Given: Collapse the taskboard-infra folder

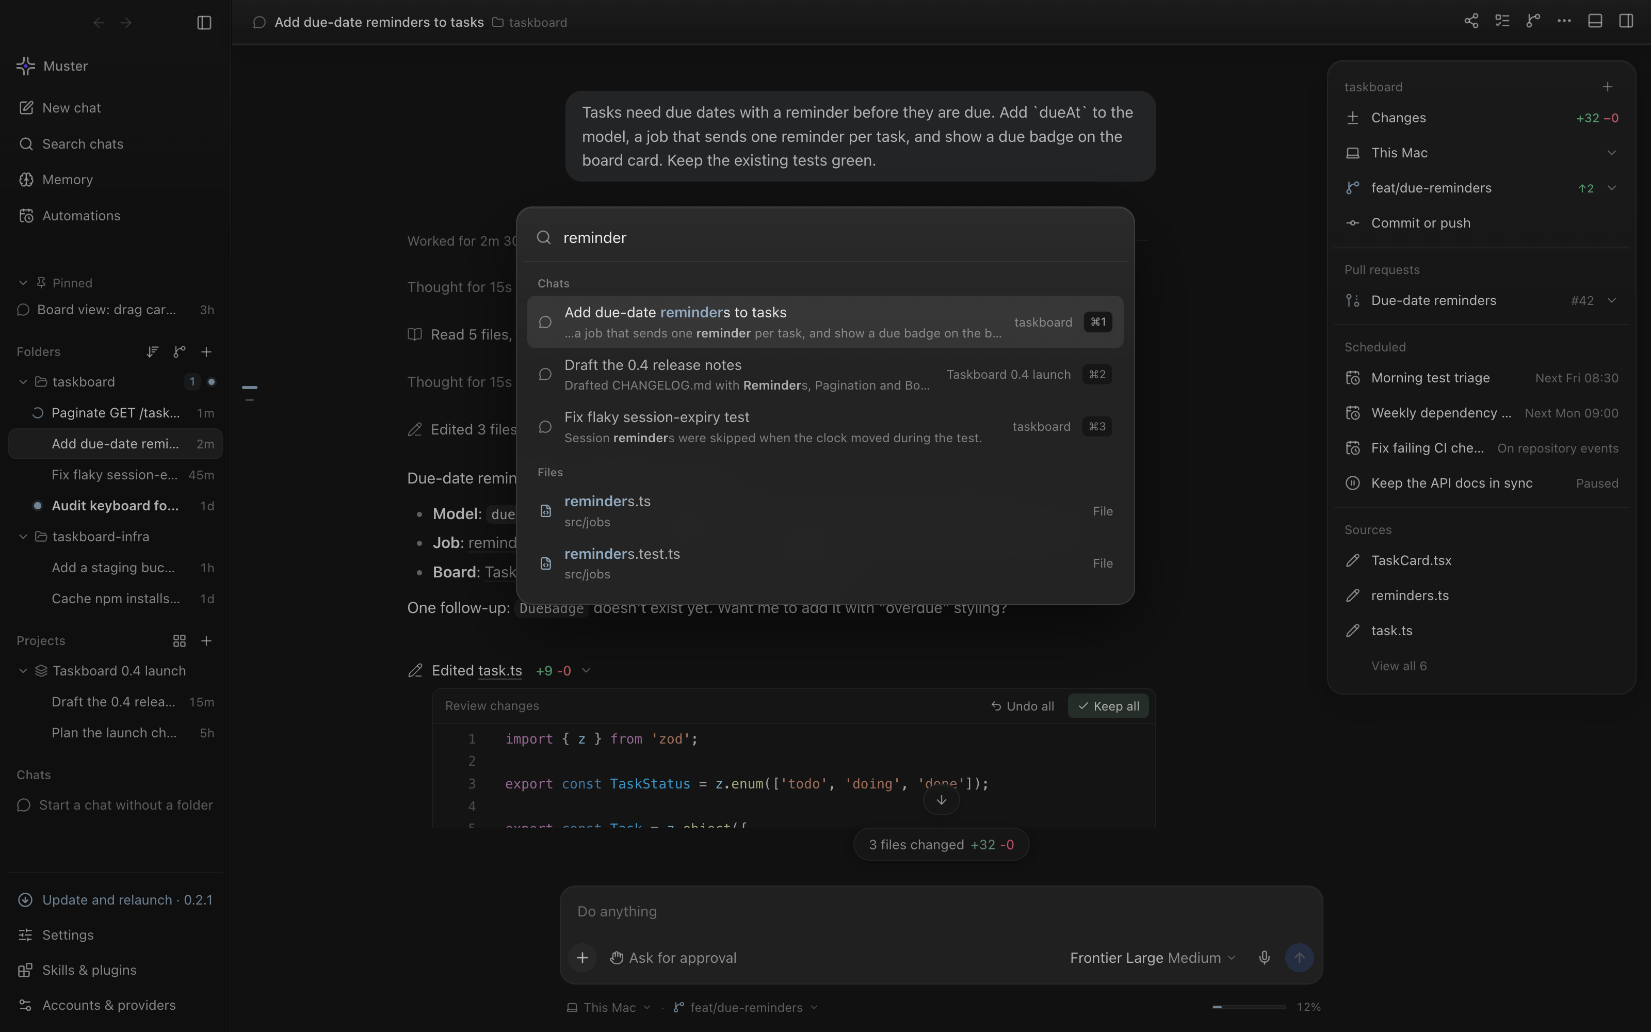Looking at the screenshot, I should click(23, 537).
